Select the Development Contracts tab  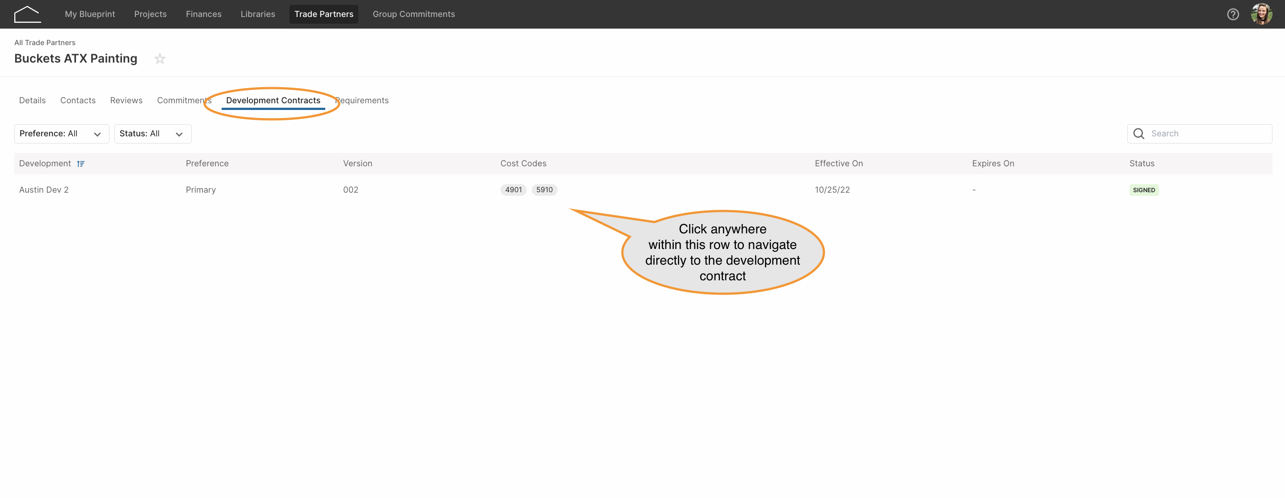point(273,100)
